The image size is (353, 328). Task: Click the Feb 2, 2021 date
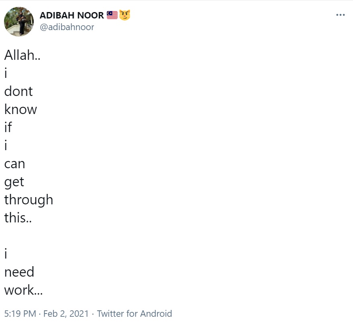[x=66, y=314]
